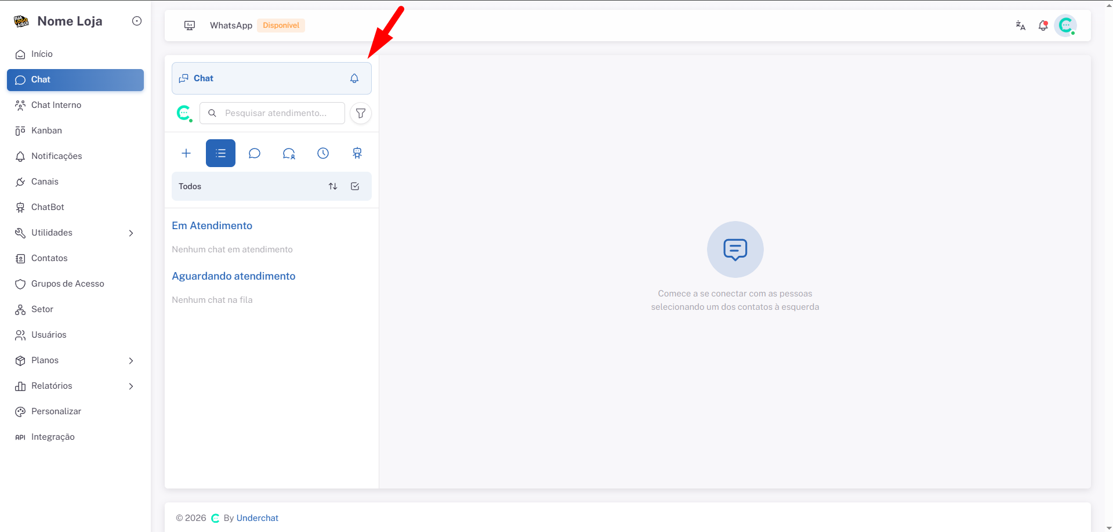The height and width of the screenshot is (532, 1113).
Task: Open Início in the sidebar
Action: [x=75, y=54]
